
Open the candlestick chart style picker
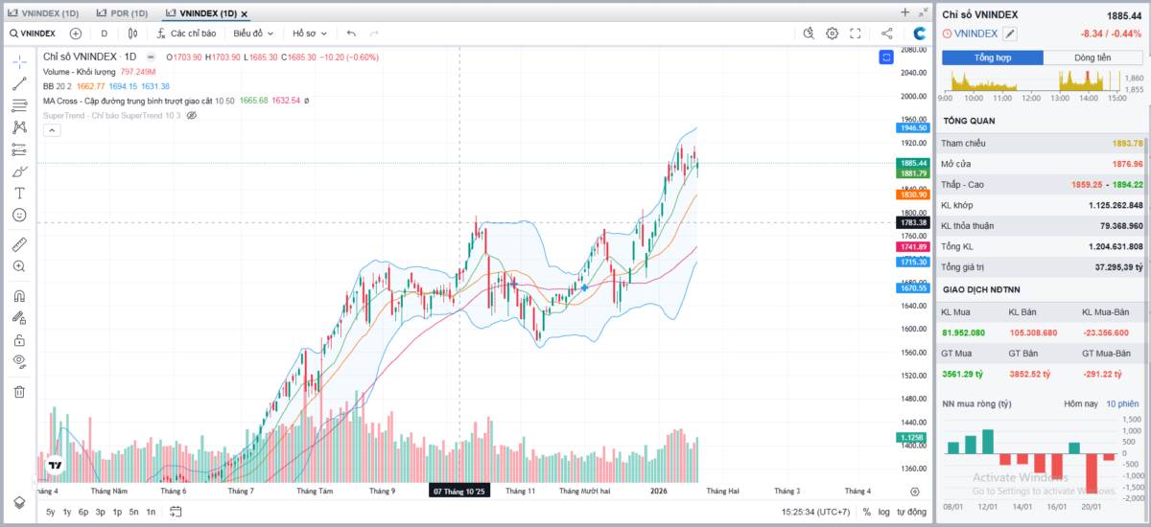coord(133,34)
